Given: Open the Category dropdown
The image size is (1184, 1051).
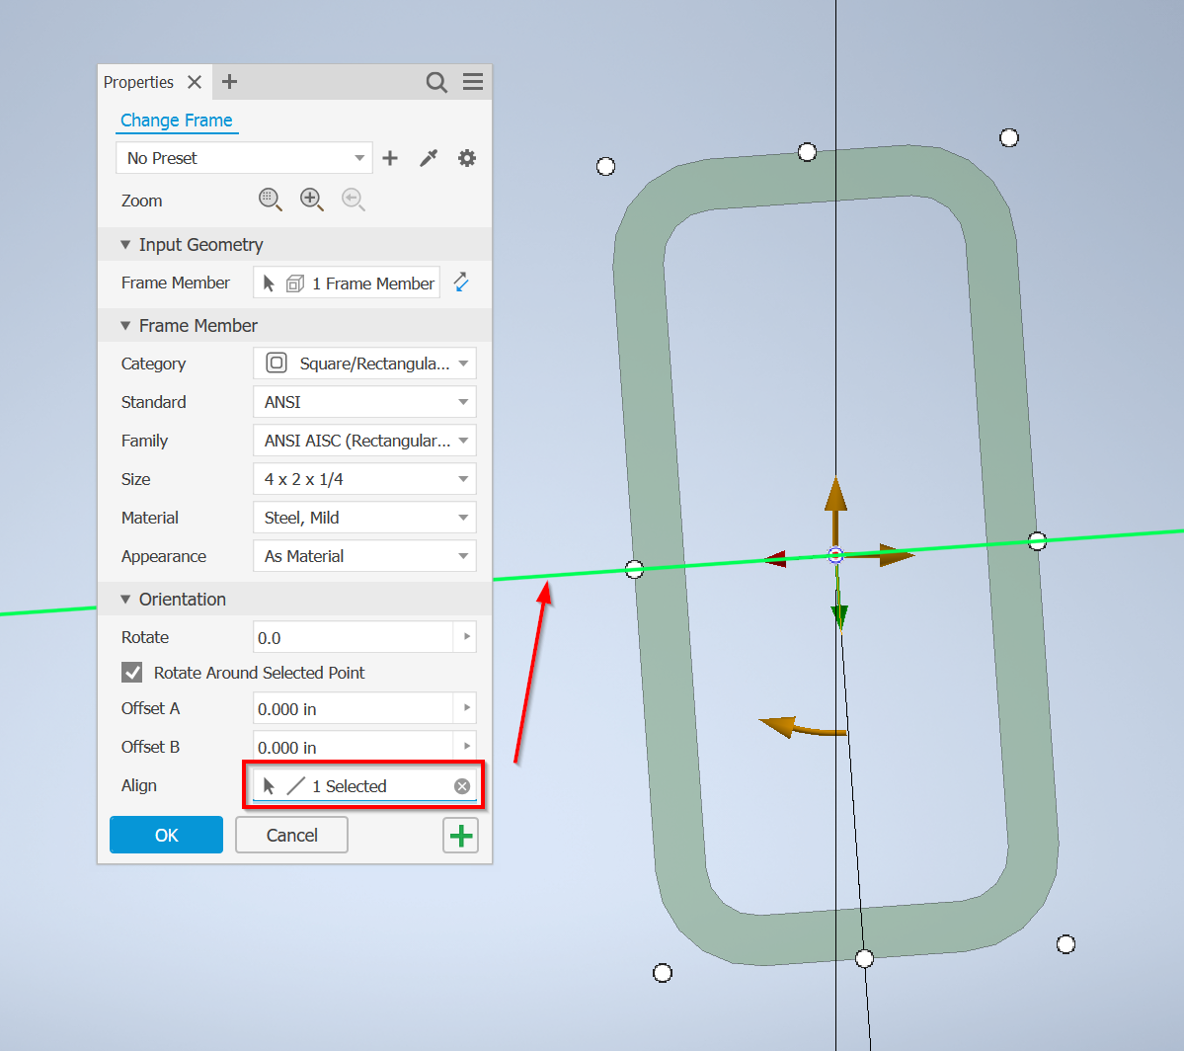Looking at the screenshot, I should point(364,364).
